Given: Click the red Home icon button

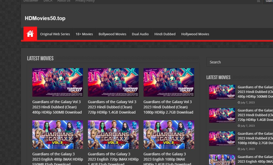Looking at the screenshot, I should tap(30, 34).
